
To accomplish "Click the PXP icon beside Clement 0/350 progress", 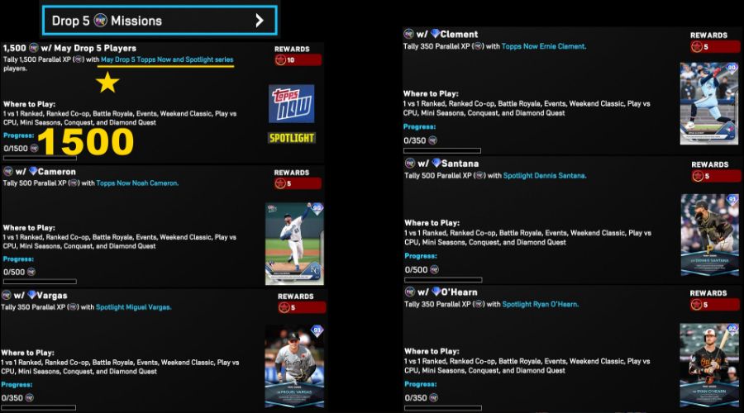I will pos(432,140).
